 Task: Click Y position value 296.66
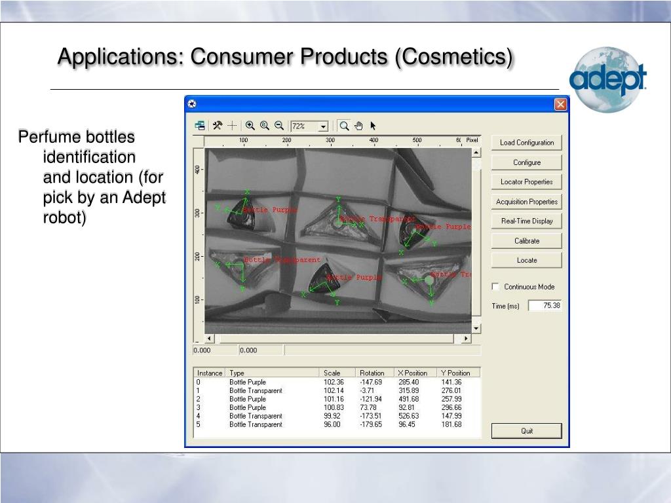coord(451,407)
